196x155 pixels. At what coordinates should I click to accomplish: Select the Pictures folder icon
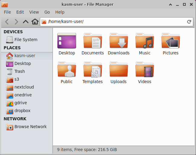click(x=170, y=41)
